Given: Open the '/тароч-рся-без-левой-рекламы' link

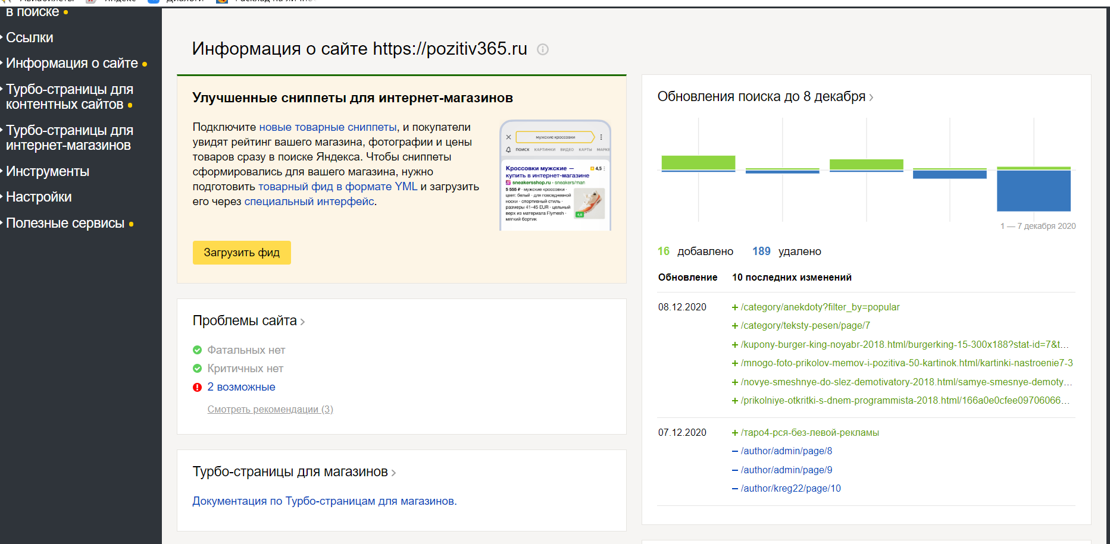Looking at the screenshot, I should [810, 433].
